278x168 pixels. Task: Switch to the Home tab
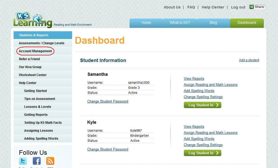click(146, 23)
